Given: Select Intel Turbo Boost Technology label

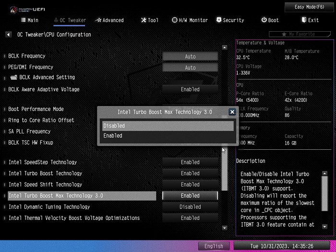Looking at the screenshot, I should click(x=45, y=173).
